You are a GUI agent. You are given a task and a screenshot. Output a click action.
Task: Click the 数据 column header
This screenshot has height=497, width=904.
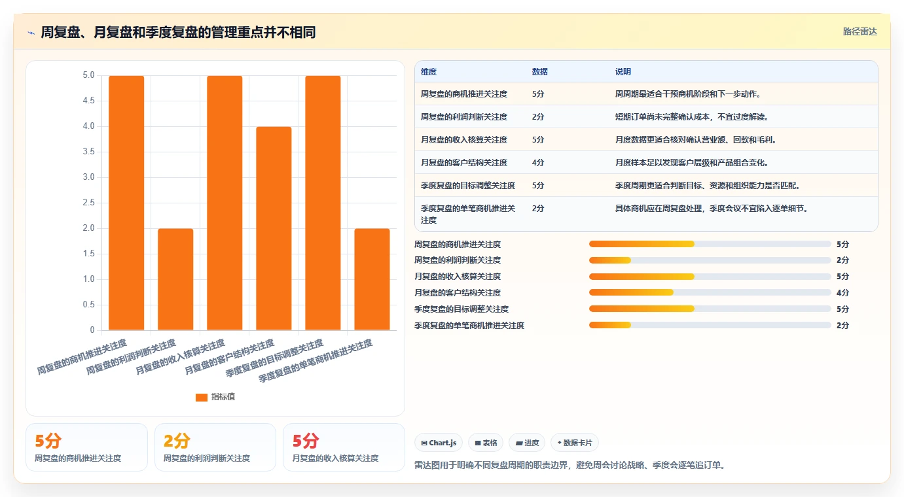click(540, 72)
